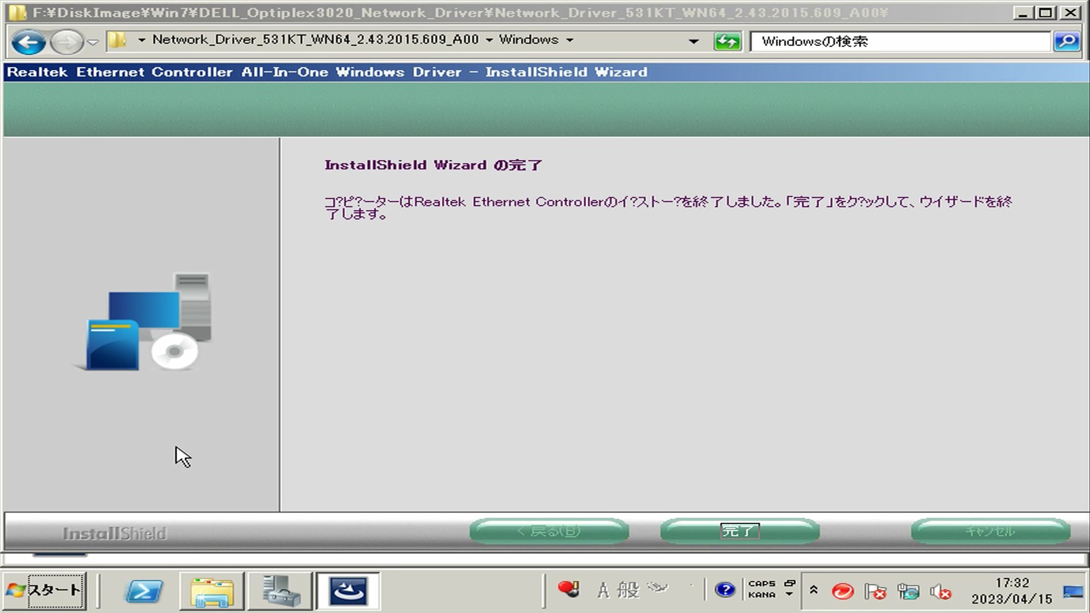The image size is (1090, 613).
Task: Open the clock showing 17:32
Action: click(x=1012, y=591)
